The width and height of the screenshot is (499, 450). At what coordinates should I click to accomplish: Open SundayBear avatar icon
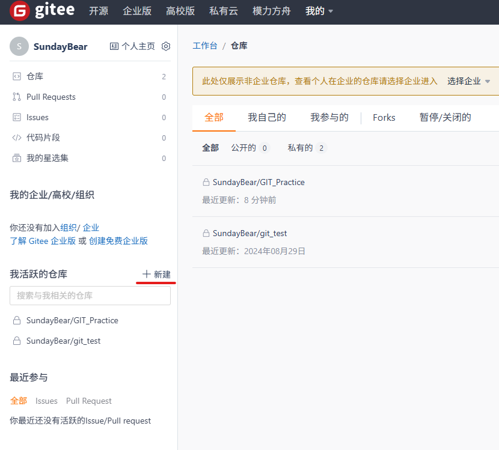point(19,46)
